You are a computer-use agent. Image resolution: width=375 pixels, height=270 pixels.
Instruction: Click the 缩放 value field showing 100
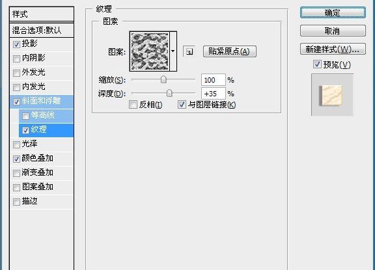pos(214,80)
